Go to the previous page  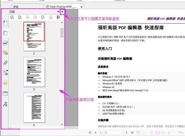point(95,132)
